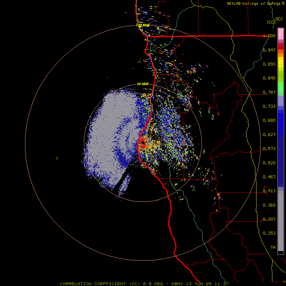Select the 0.787 legend value
This screenshot has height=286, width=286.
[x=269, y=92]
